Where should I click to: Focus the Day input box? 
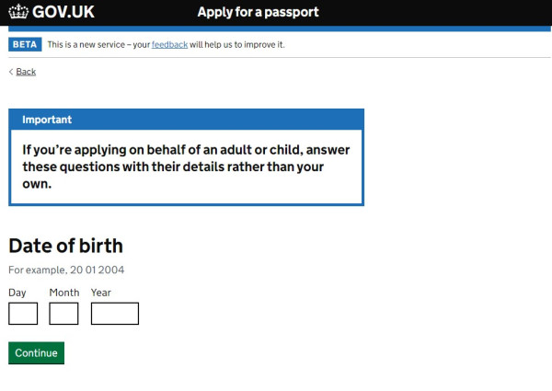23,314
